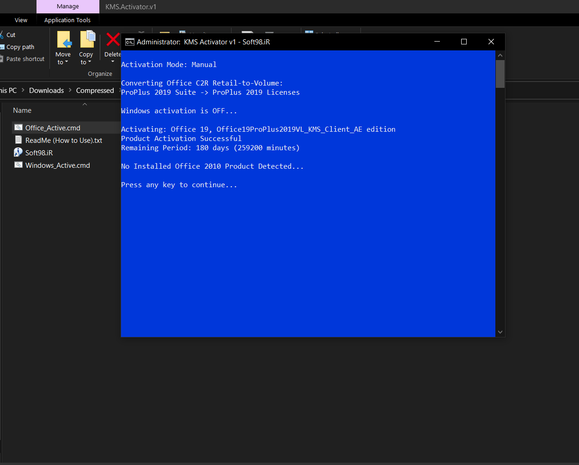
Task: Open the Application Tools tab
Action: click(67, 20)
